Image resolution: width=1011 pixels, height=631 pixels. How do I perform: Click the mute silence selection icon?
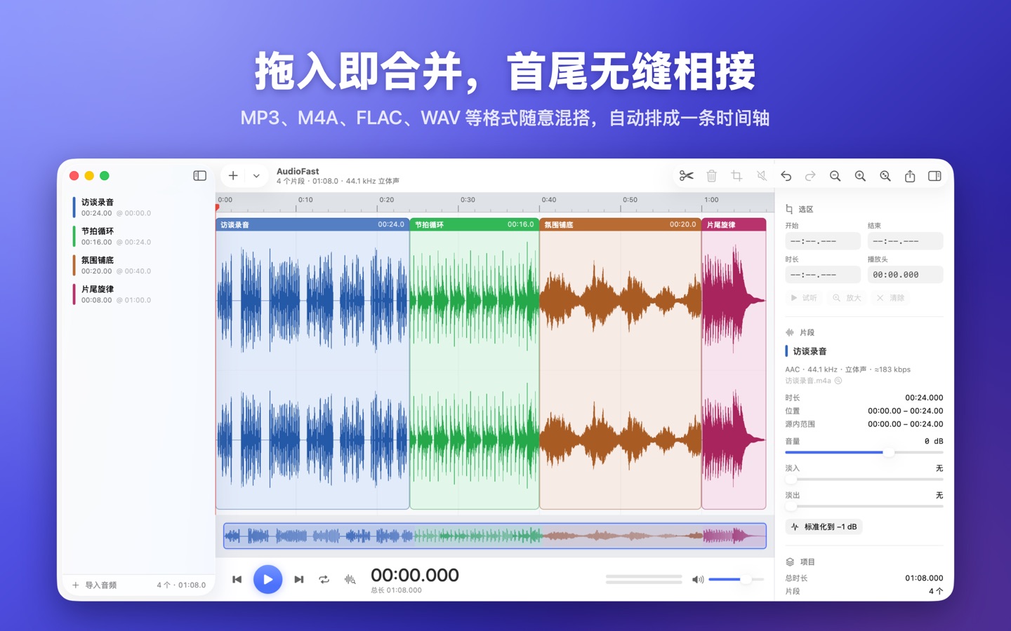click(x=762, y=176)
